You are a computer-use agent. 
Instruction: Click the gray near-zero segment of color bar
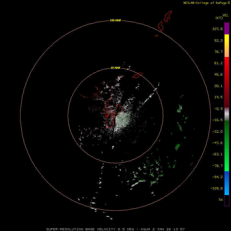pos(227,114)
